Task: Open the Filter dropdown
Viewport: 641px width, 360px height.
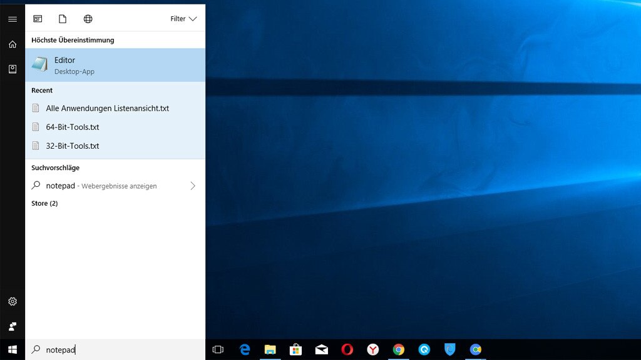Action: pyautogui.click(x=183, y=19)
